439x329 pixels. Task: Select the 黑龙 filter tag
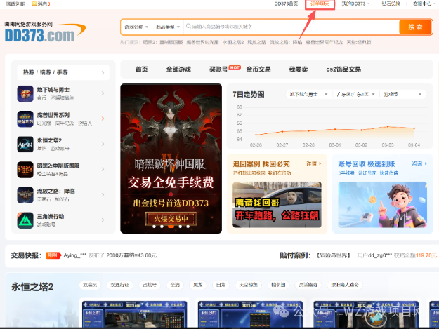coord(197,285)
